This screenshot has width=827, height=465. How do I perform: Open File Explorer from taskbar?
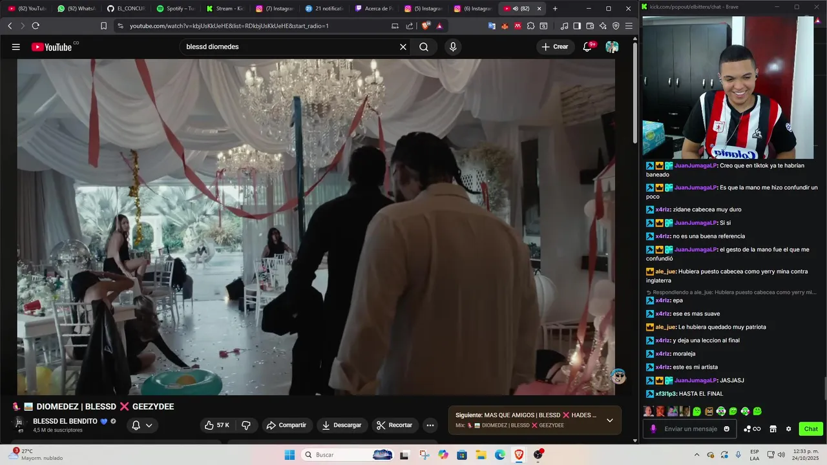pyautogui.click(x=481, y=455)
